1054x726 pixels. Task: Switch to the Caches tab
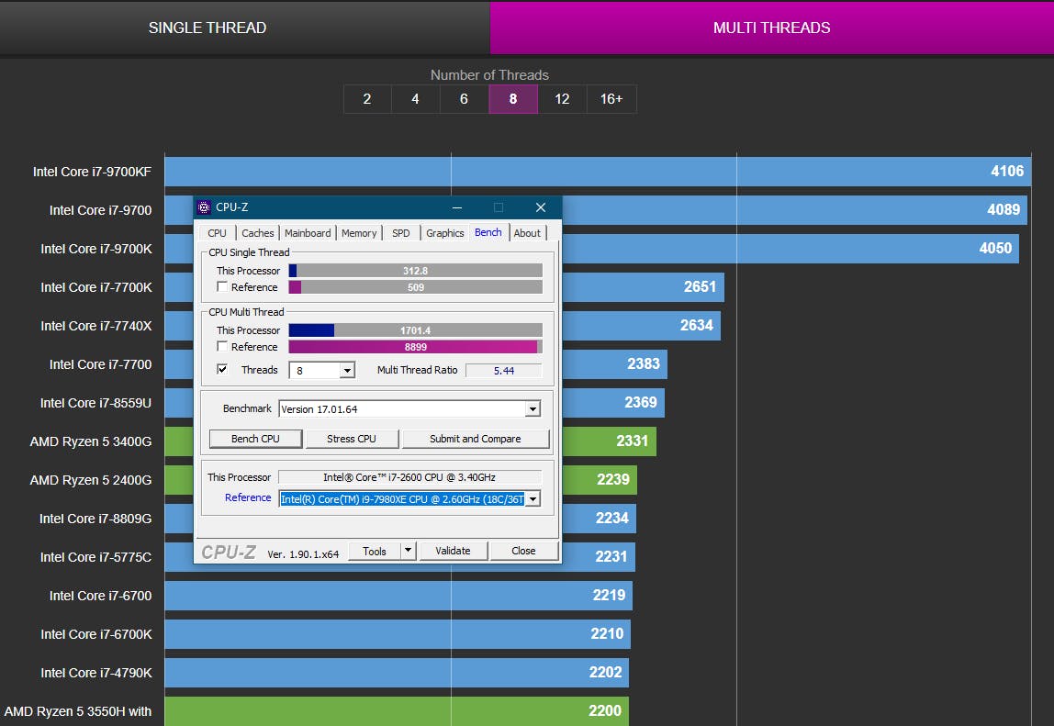tap(257, 232)
